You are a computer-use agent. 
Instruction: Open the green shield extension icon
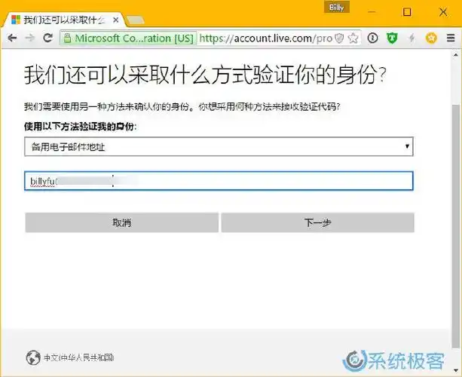[x=392, y=38]
